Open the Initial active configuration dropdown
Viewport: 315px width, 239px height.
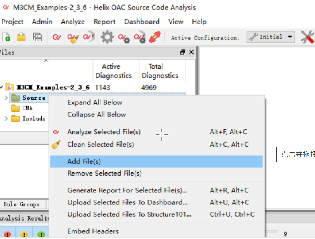click(271, 37)
